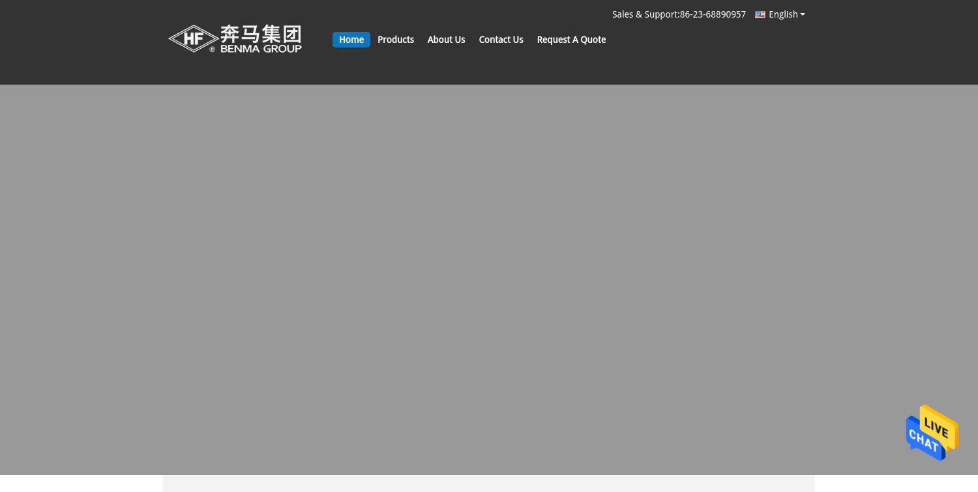Screen dimensions: 978x492
Task: Click the large gray banner area
Action: 489,280
